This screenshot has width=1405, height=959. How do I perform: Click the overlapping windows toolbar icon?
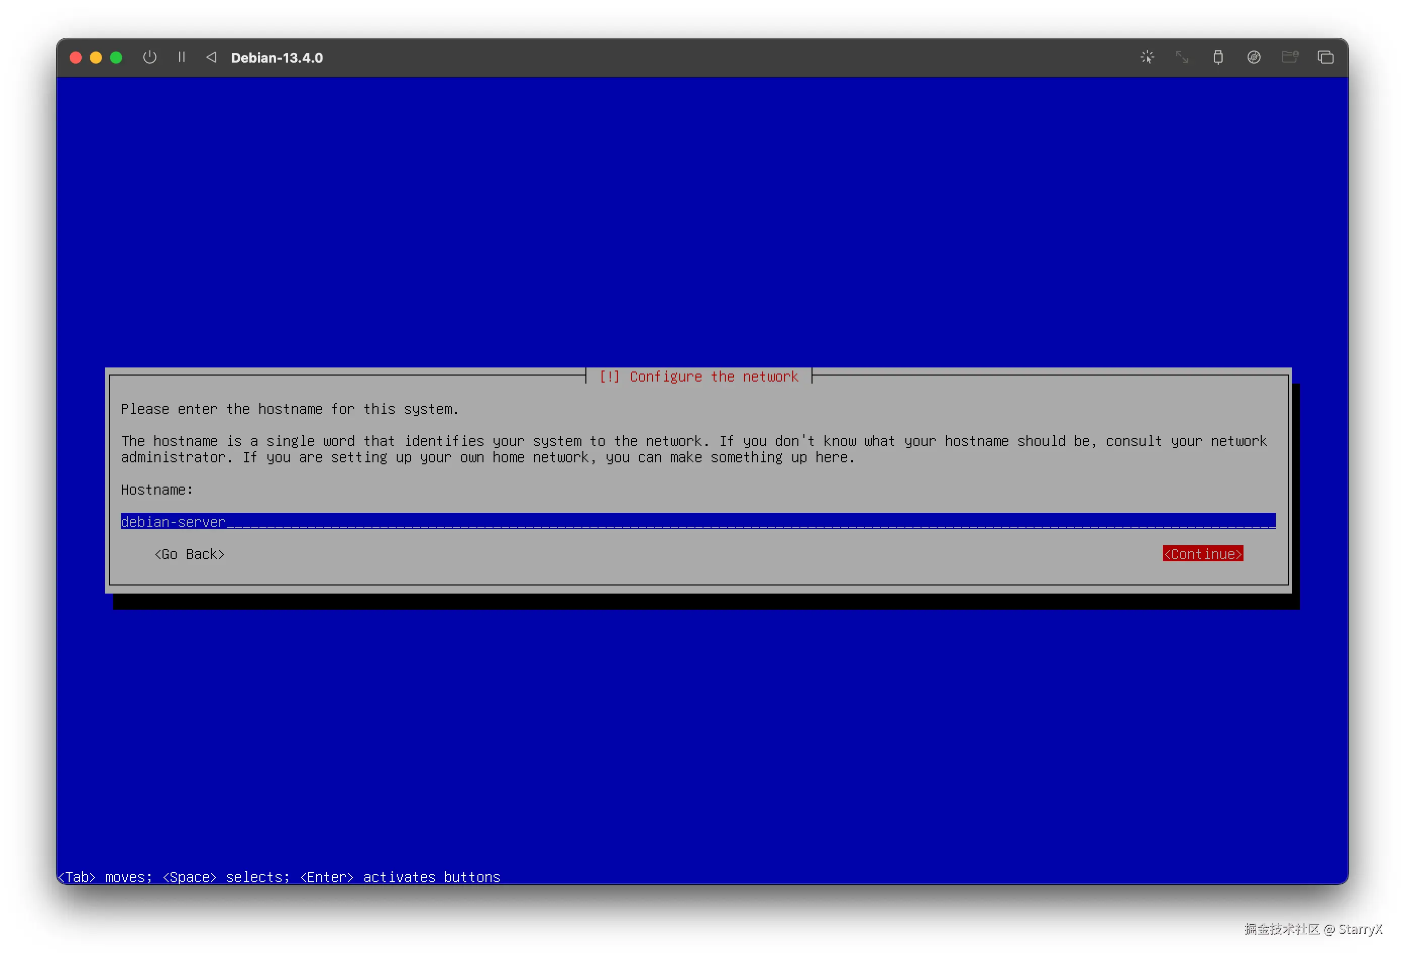point(1325,58)
